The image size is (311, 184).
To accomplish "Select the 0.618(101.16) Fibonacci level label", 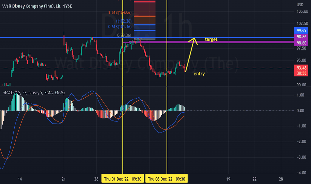I will [120, 27].
